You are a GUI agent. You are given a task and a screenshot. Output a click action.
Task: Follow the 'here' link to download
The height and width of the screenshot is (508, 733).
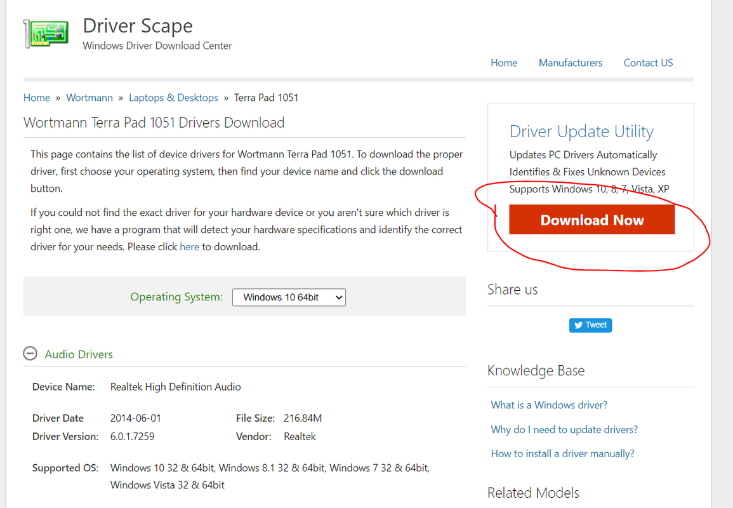click(x=189, y=246)
